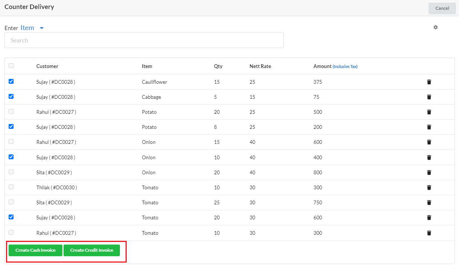The width and height of the screenshot is (459, 272).
Task: Check the Thilak Tomato checkbox
Action: click(x=11, y=187)
